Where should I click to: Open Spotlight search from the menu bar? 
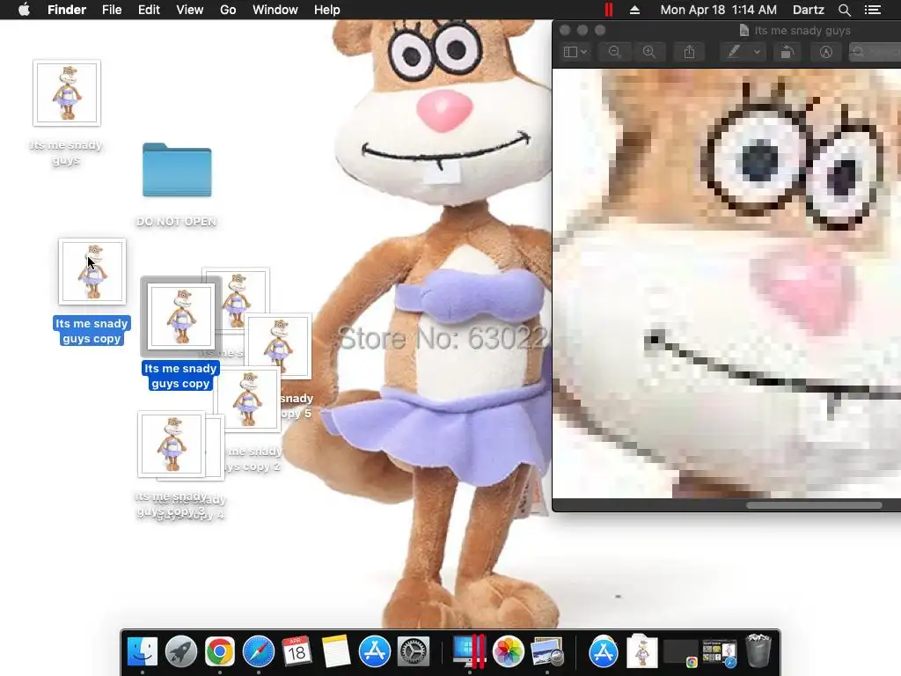tap(844, 10)
